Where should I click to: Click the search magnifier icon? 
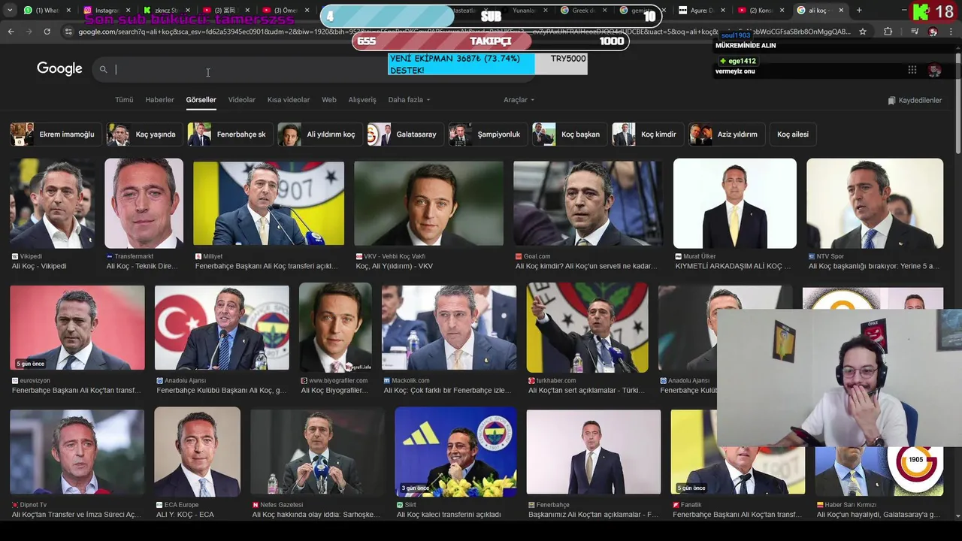(104, 69)
